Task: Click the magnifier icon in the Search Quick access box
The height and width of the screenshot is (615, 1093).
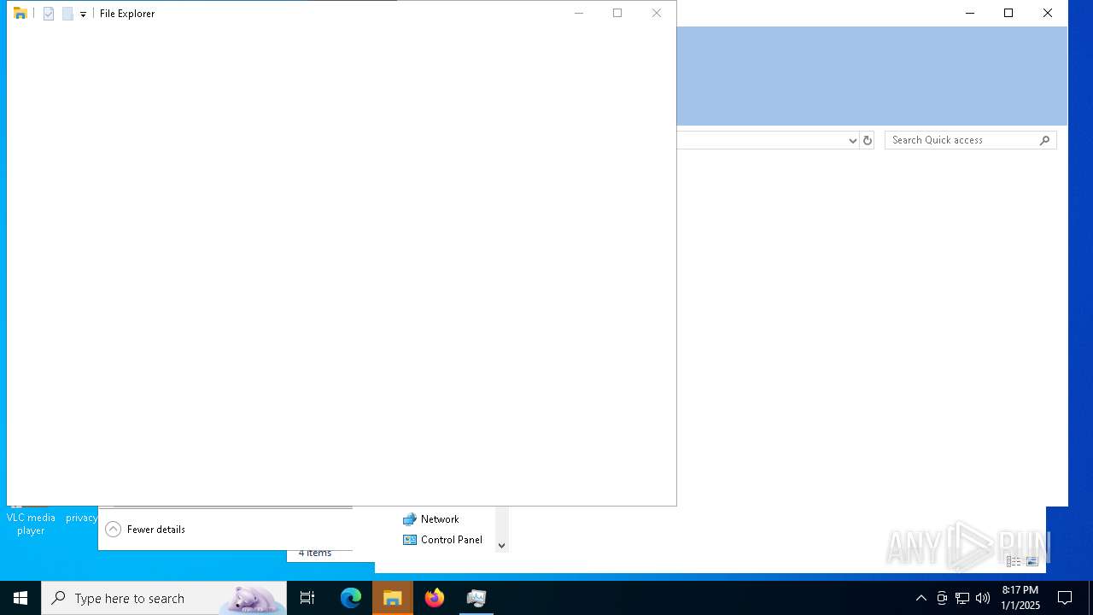Action: [x=1044, y=140]
